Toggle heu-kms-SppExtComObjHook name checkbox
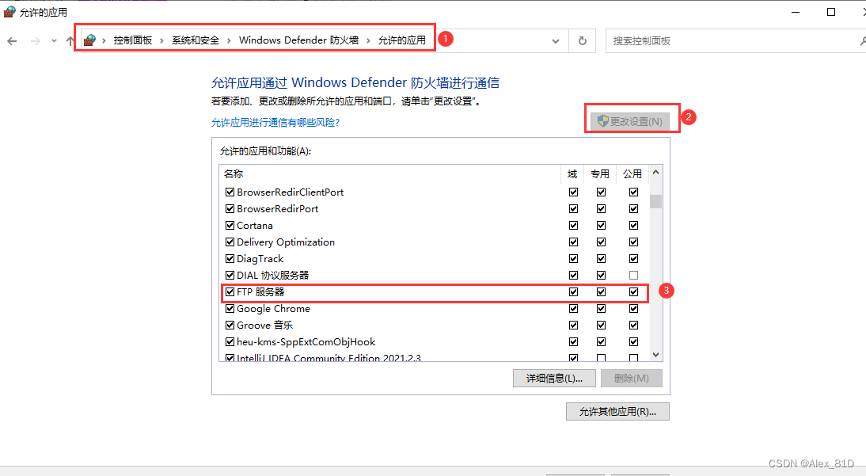866x476 pixels. click(230, 341)
